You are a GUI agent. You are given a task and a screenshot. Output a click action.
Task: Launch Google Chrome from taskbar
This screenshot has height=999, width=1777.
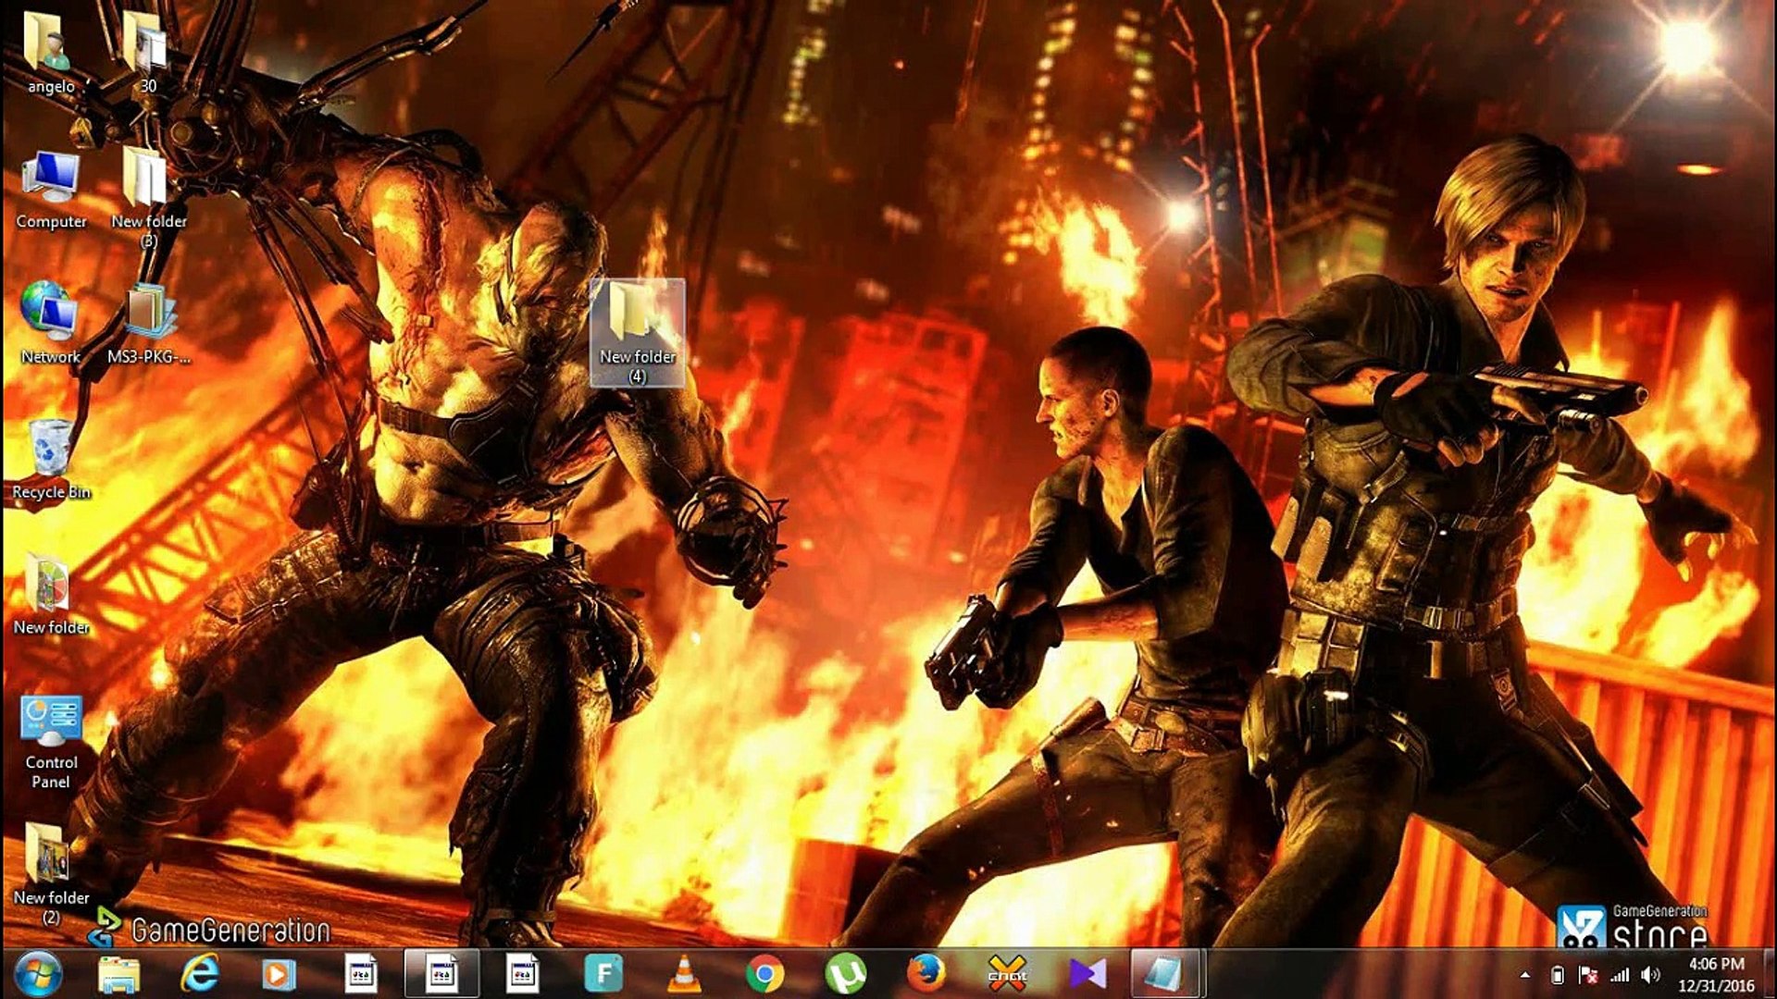coord(764,973)
